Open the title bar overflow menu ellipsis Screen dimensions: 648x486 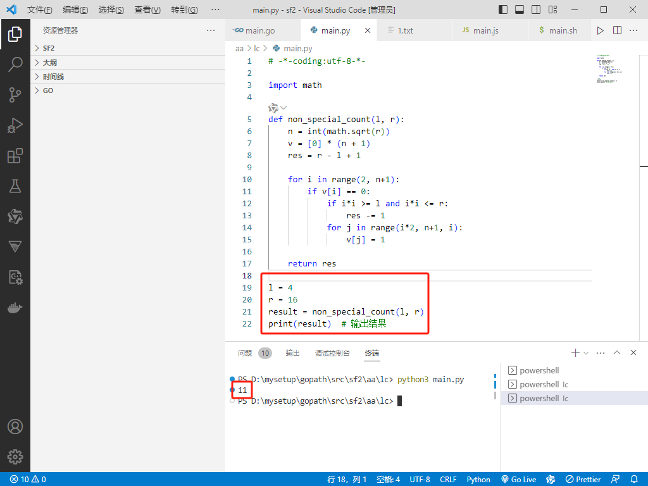point(215,9)
